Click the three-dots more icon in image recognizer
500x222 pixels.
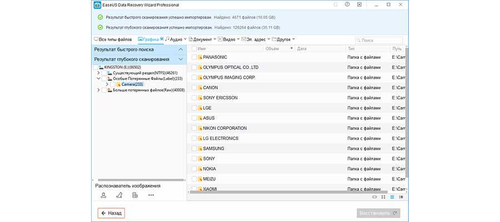tap(151, 195)
